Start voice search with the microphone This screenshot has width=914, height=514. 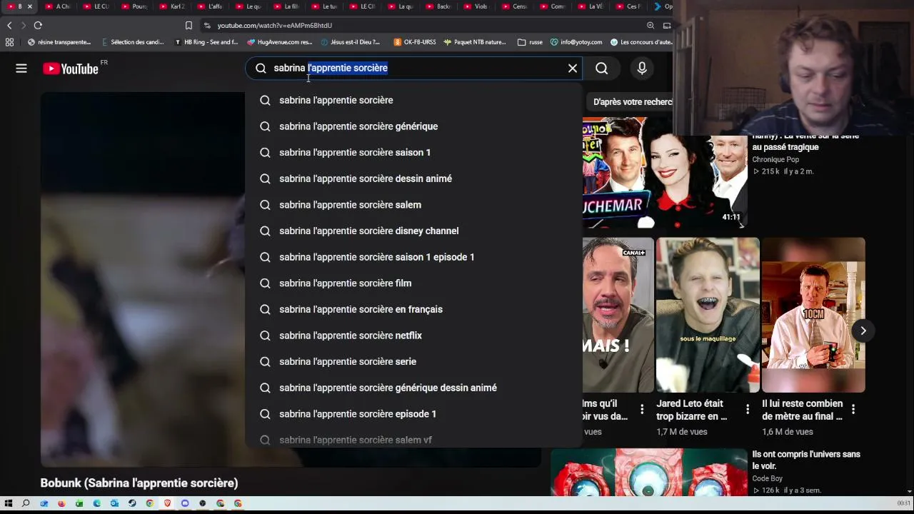pyautogui.click(x=642, y=68)
